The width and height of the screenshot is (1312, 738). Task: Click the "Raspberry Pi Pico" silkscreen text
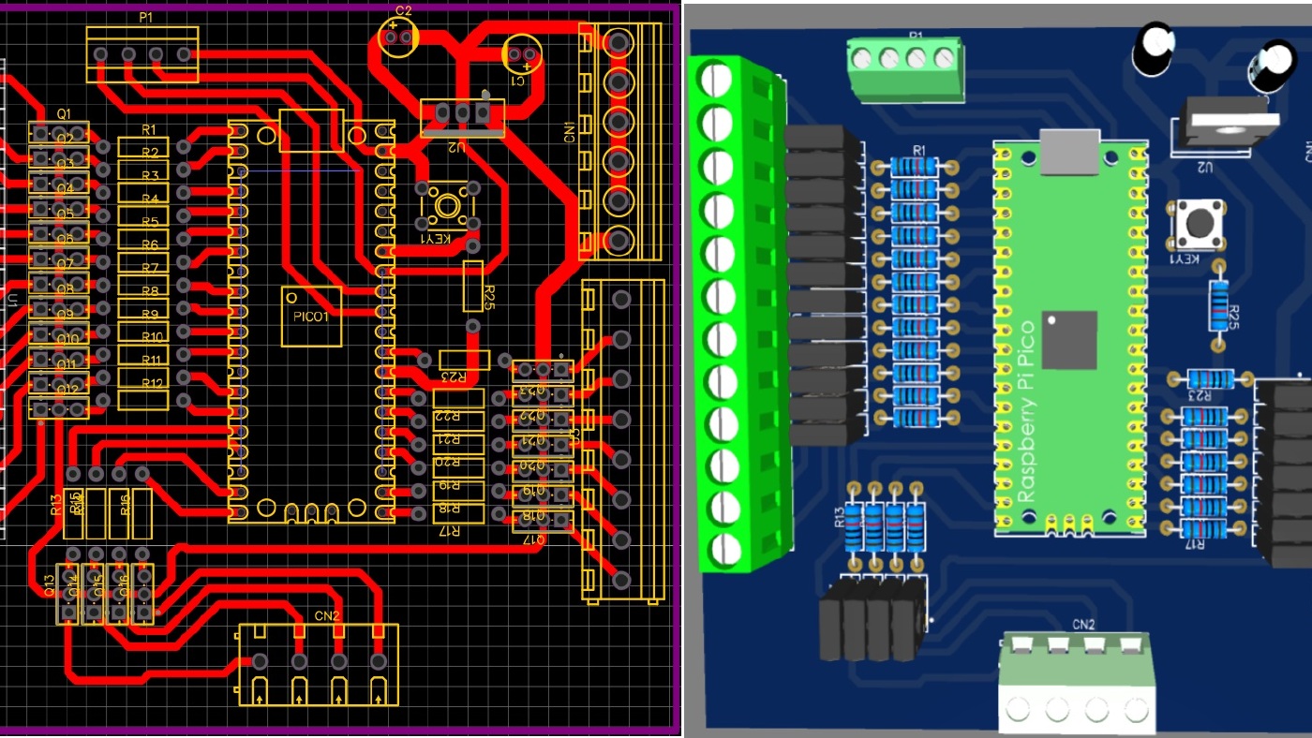(x=1027, y=412)
